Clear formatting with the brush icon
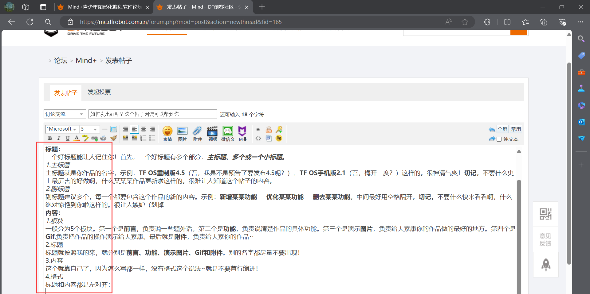This screenshot has width=590, height=294. point(113,138)
